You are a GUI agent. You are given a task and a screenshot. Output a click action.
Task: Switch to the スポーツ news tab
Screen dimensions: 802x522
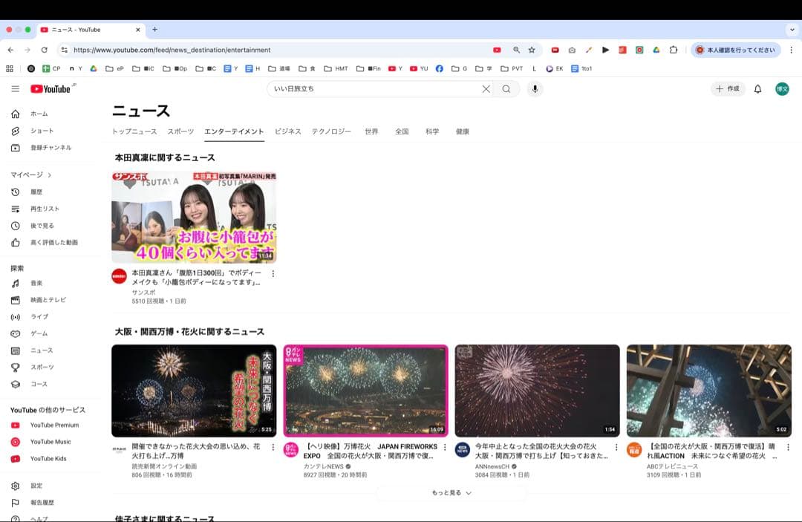pyautogui.click(x=180, y=131)
